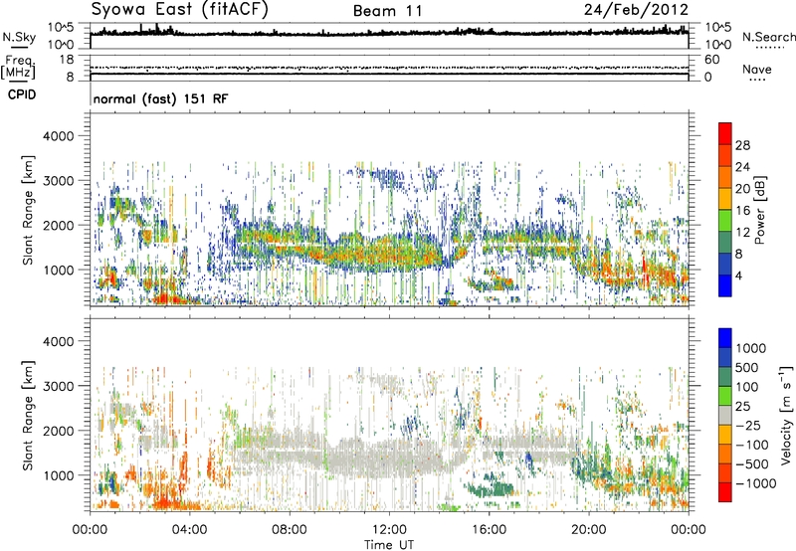Click the 'Power [dB]' color bar label

pyautogui.click(x=760, y=210)
